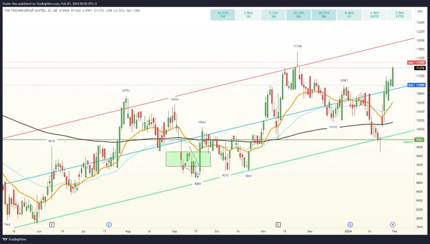Click the 8000 tick on the price axis

[420, 219]
